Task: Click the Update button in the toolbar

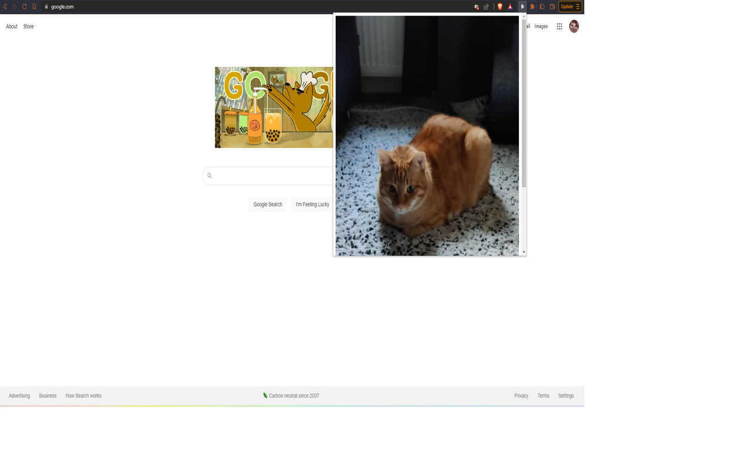Action: click(568, 6)
